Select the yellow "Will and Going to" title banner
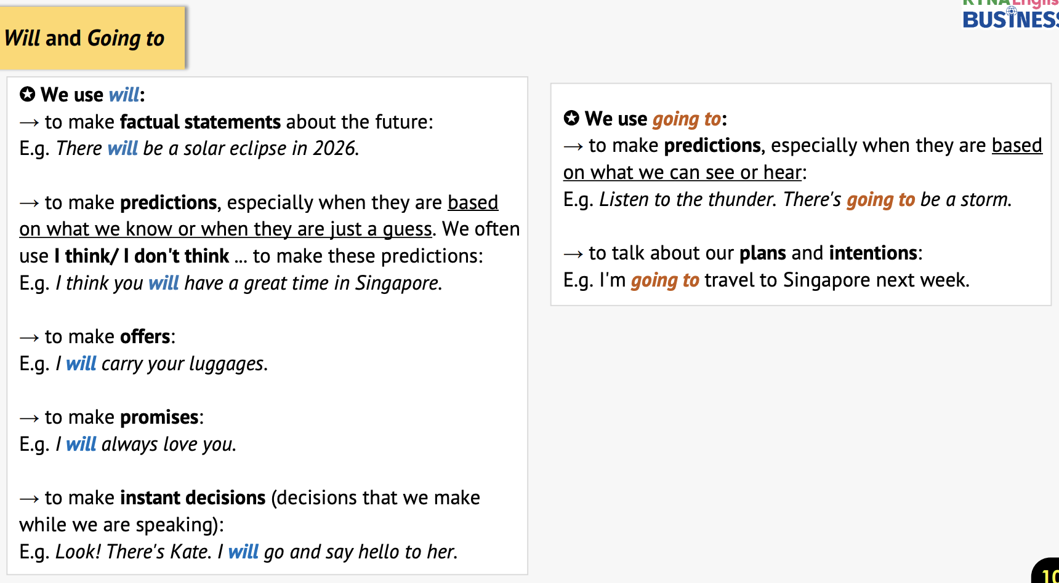The width and height of the screenshot is (1059, 583). pos(92,38)
